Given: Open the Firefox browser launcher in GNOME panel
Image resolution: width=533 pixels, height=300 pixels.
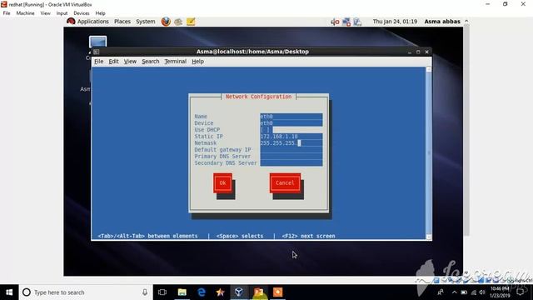Looking at the screenshot, I should 166,22.
